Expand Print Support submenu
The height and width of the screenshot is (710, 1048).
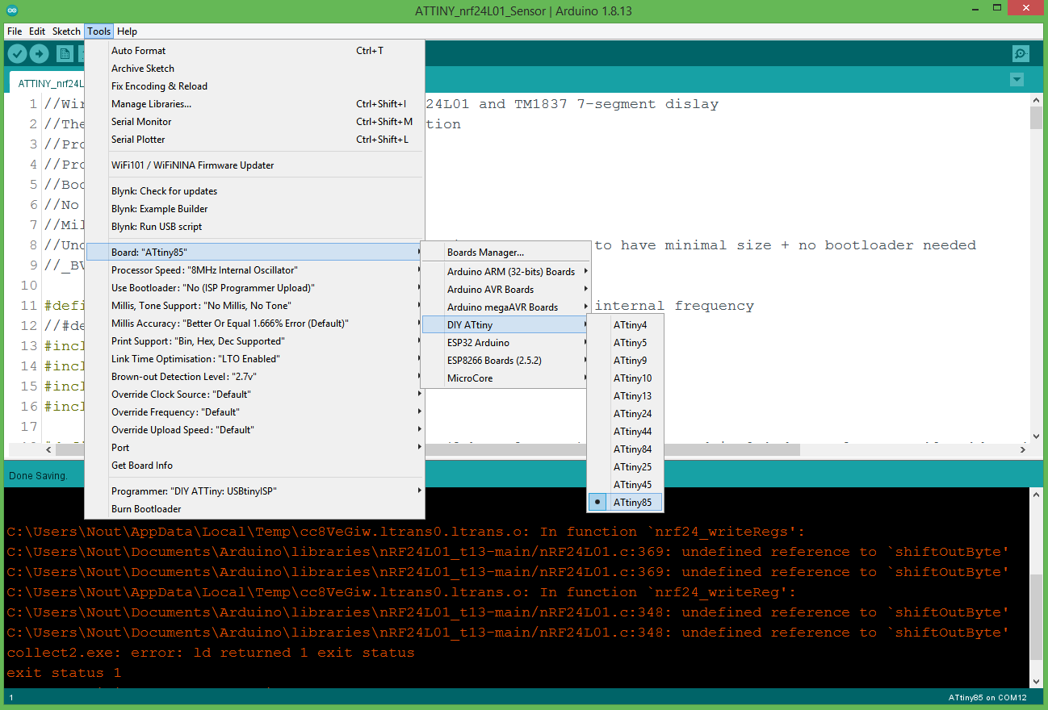(254, 341)
